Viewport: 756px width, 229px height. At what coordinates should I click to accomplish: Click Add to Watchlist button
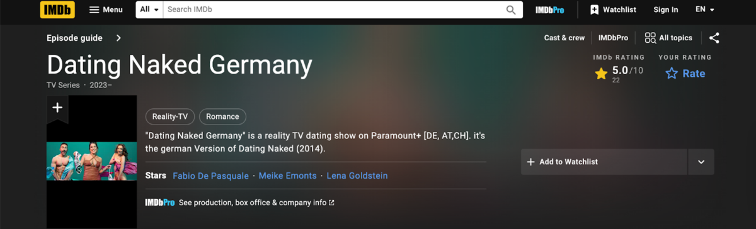(x=604, y=162)
